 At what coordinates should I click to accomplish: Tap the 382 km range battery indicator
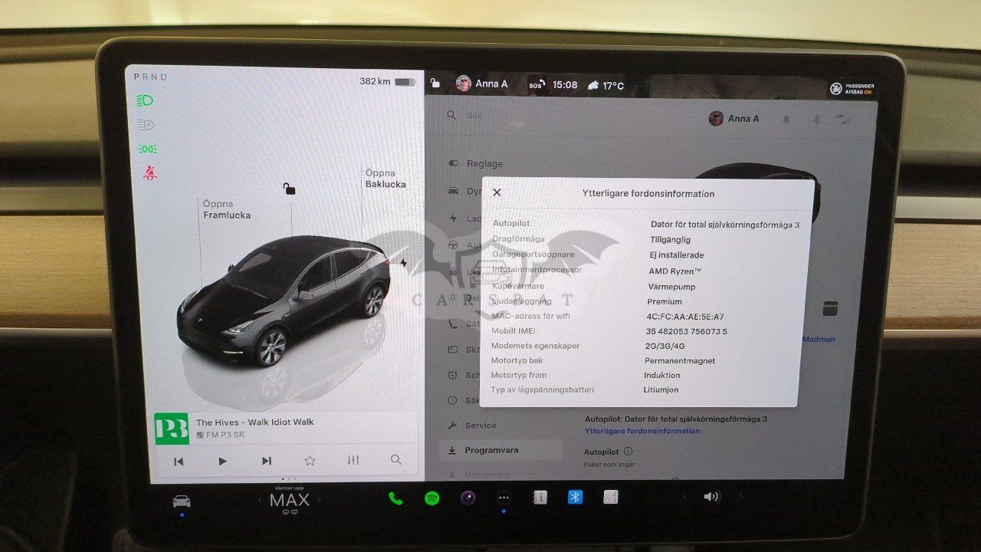coord(387,81)
